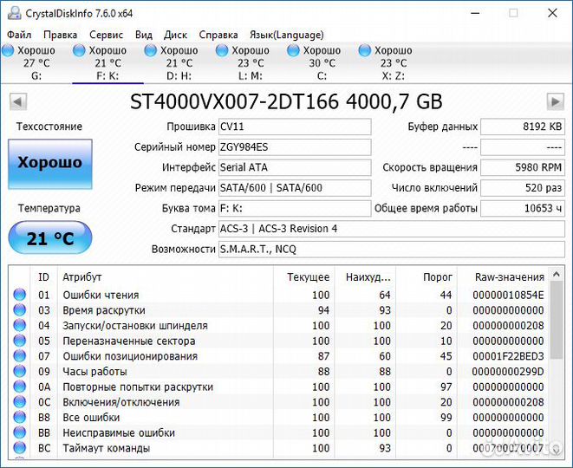Click the ID column header
Viewport: 573px width, 468px height.
(43, 277)
